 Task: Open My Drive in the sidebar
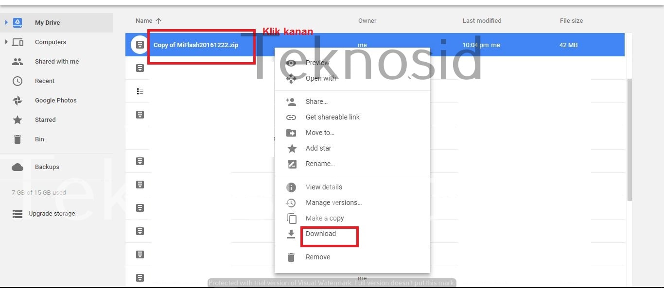tap(48, 23)
